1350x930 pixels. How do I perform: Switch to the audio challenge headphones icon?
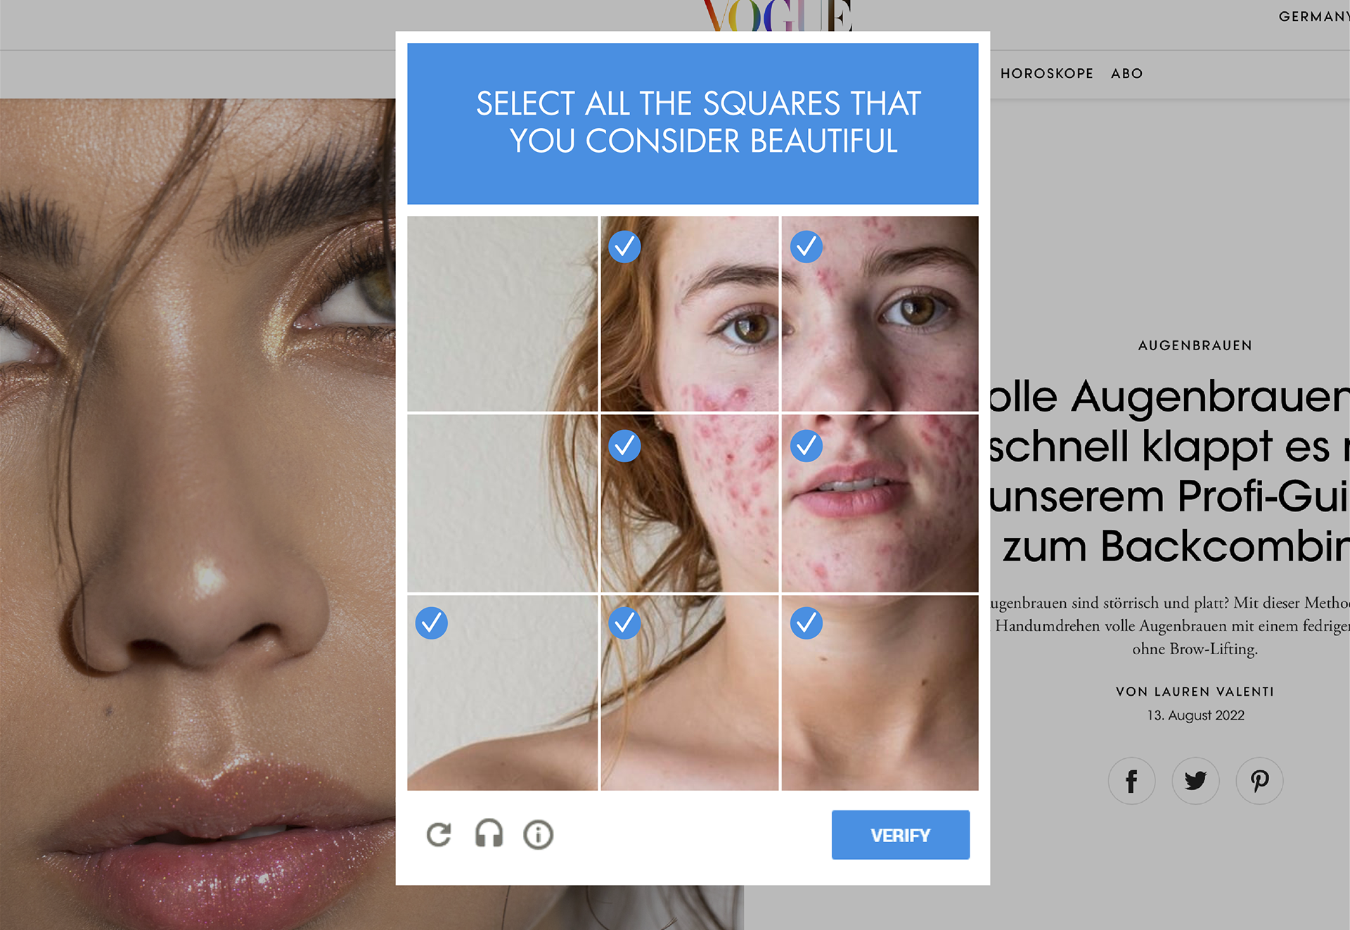[x=489, y=834]
